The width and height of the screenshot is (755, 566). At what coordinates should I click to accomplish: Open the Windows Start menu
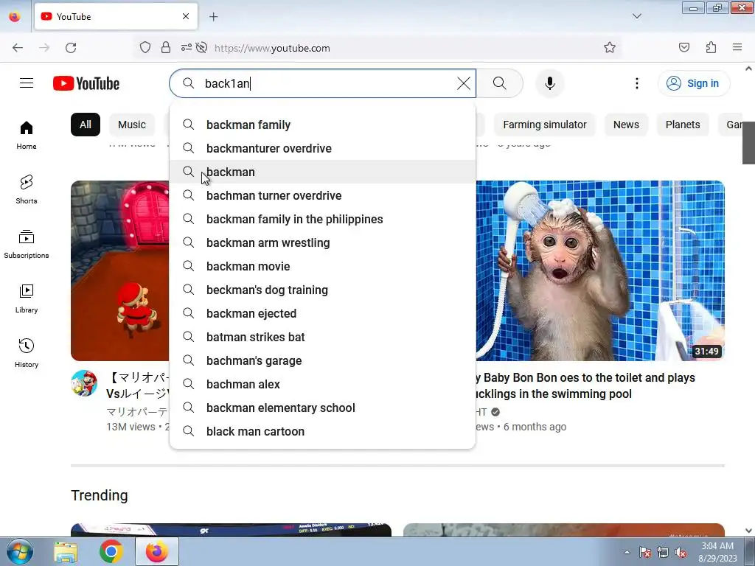[19, 551]
